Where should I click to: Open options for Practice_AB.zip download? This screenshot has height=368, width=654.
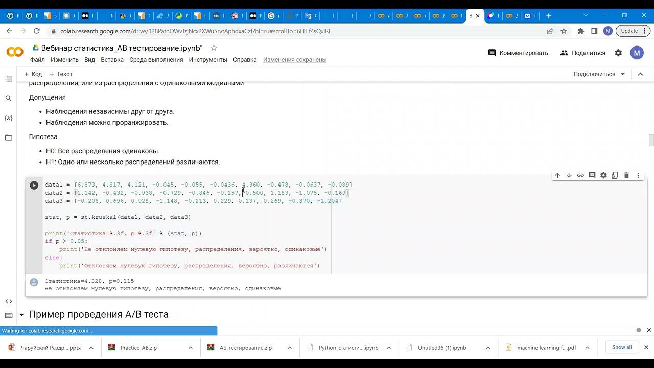[x=190, y=348]
